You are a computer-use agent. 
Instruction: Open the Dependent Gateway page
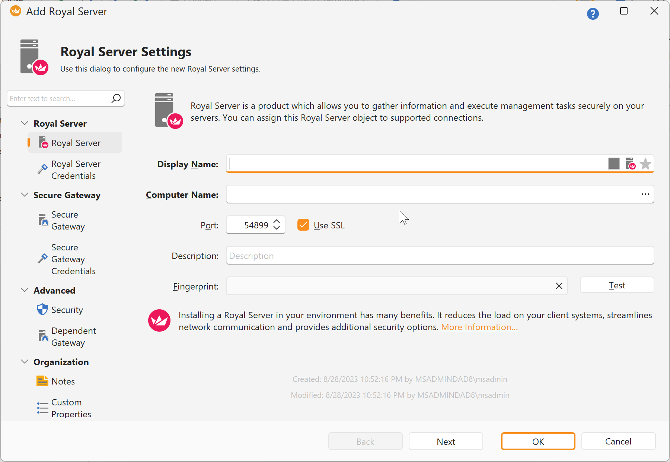(75, 337)
